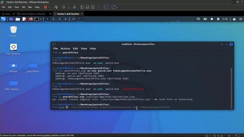This screenshot has height=137, width=244.
Task: Select the patchfiles desktop folder
Action: coord(33,68)
